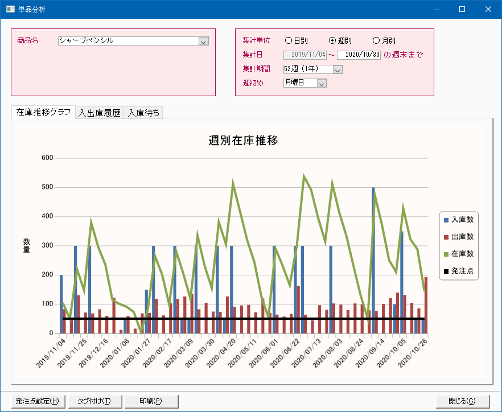Click the red 出庫数 legend marker
The height and width of the screenshot is (412, 502).
point(446,237)
